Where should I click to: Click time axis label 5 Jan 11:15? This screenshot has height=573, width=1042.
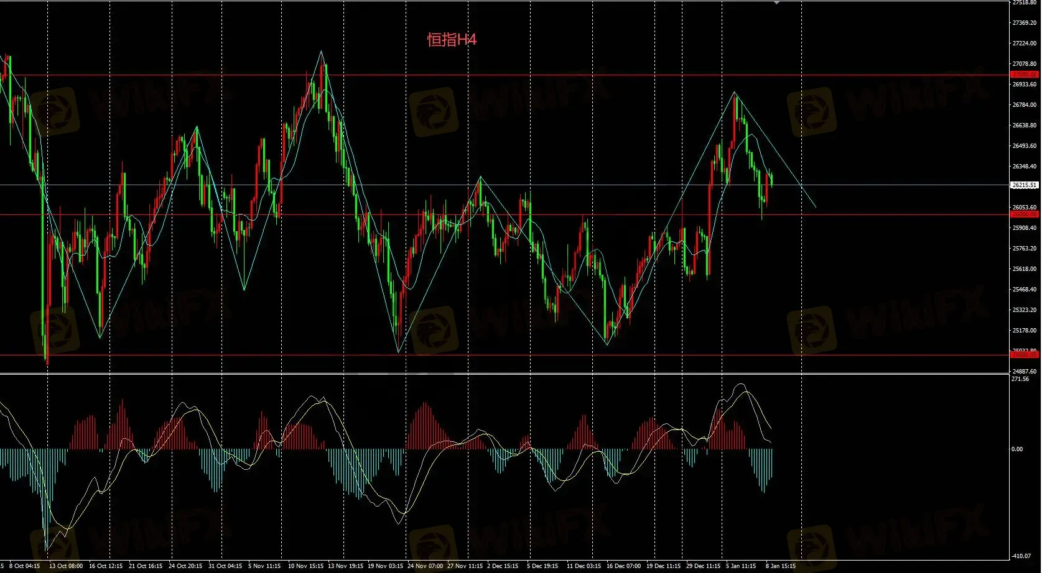pyautogui.click(x=741, y=566)
